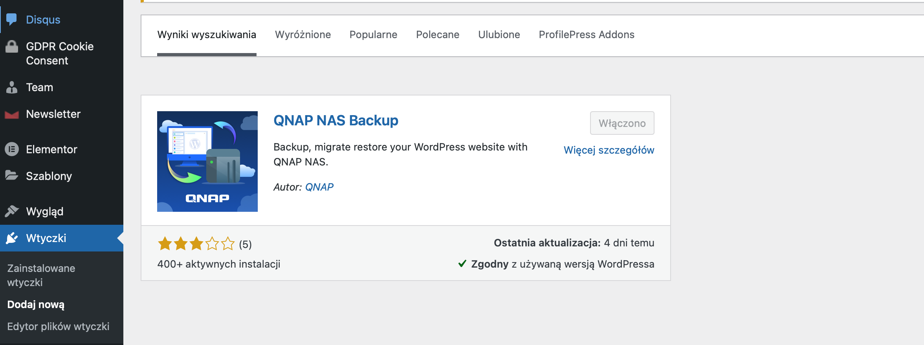This screenshot has height=345, width=924.
Task: Click the Wygląd paintbrush icon
Action: 12,211
